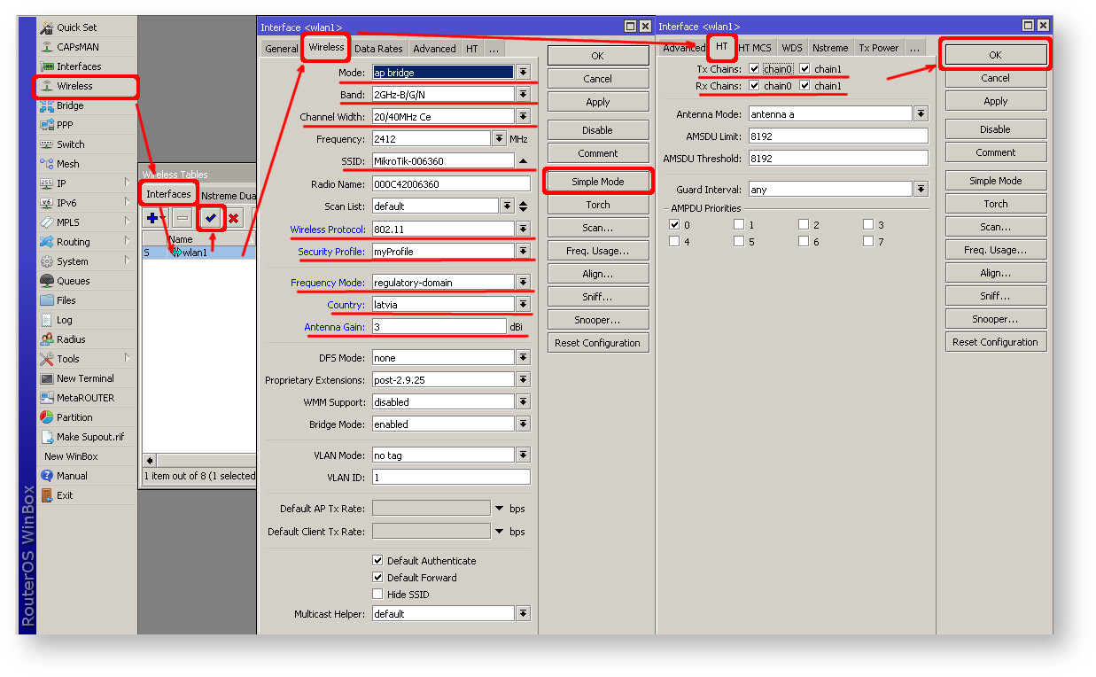Viewport: 1096px width, 677px height.
Task: Open New Terminal from the sidebar
Action: point(85,378)
